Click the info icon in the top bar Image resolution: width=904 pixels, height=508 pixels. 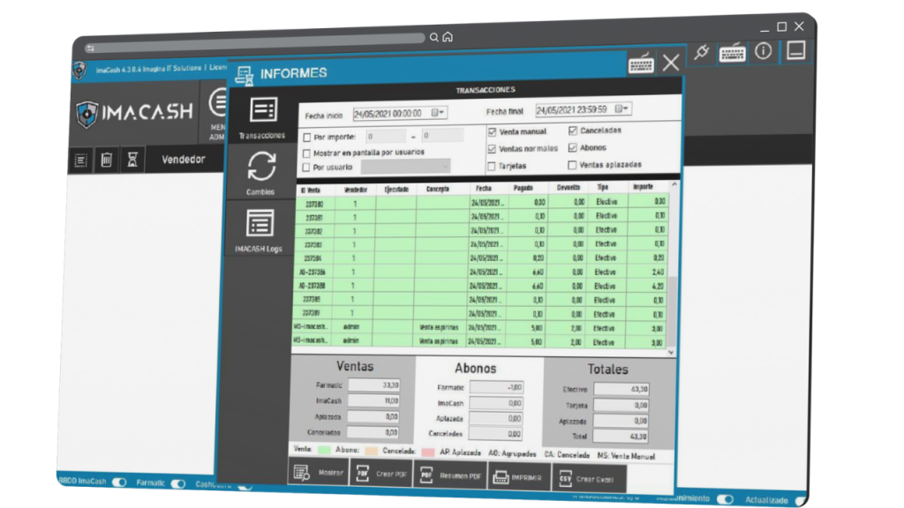pos(763,51)
